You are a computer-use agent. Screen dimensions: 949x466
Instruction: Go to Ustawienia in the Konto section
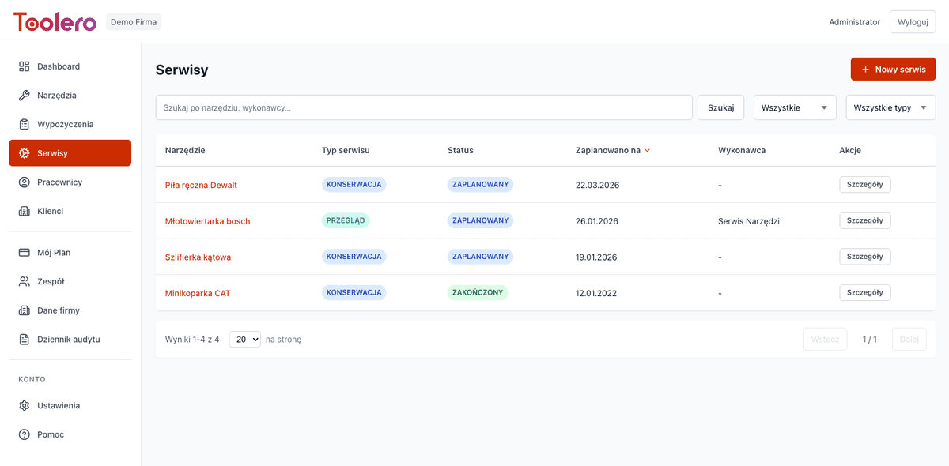pos(23,405)
